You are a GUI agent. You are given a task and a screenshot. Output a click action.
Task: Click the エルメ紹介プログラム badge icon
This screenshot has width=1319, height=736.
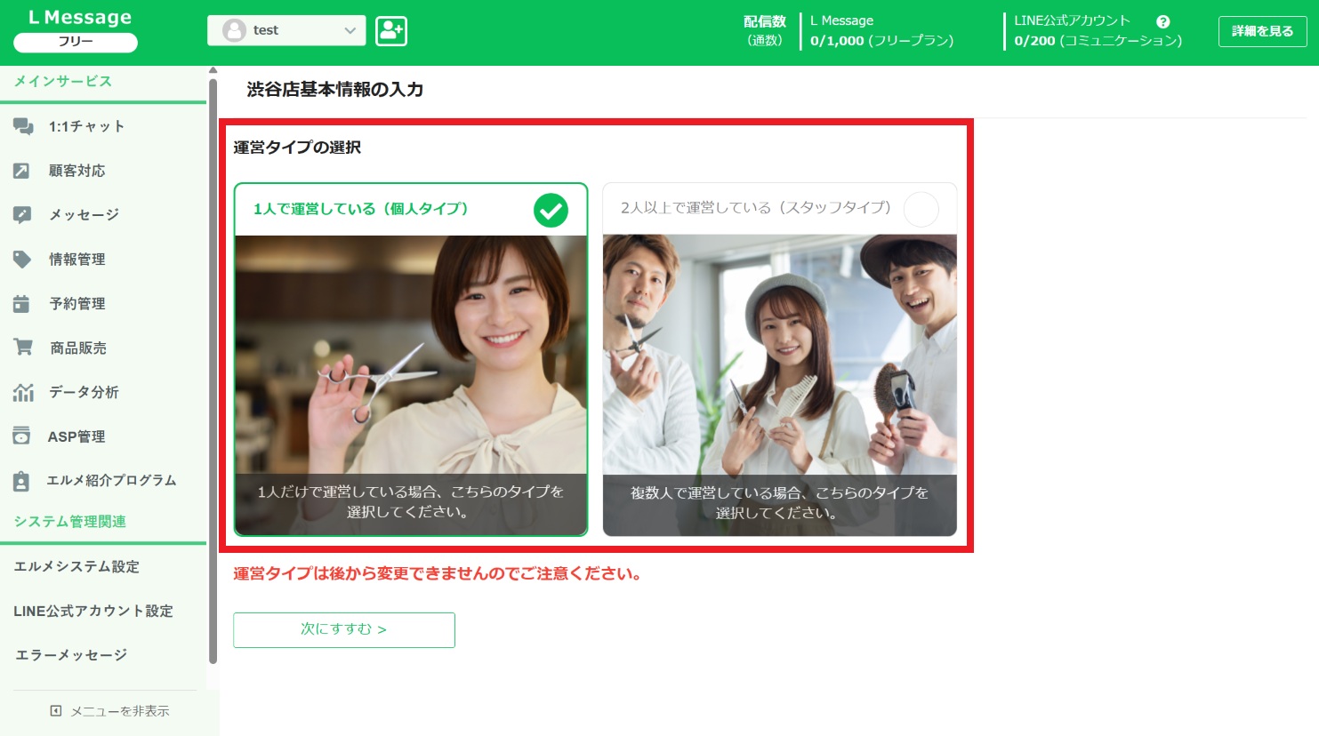(x=21, y=481)
